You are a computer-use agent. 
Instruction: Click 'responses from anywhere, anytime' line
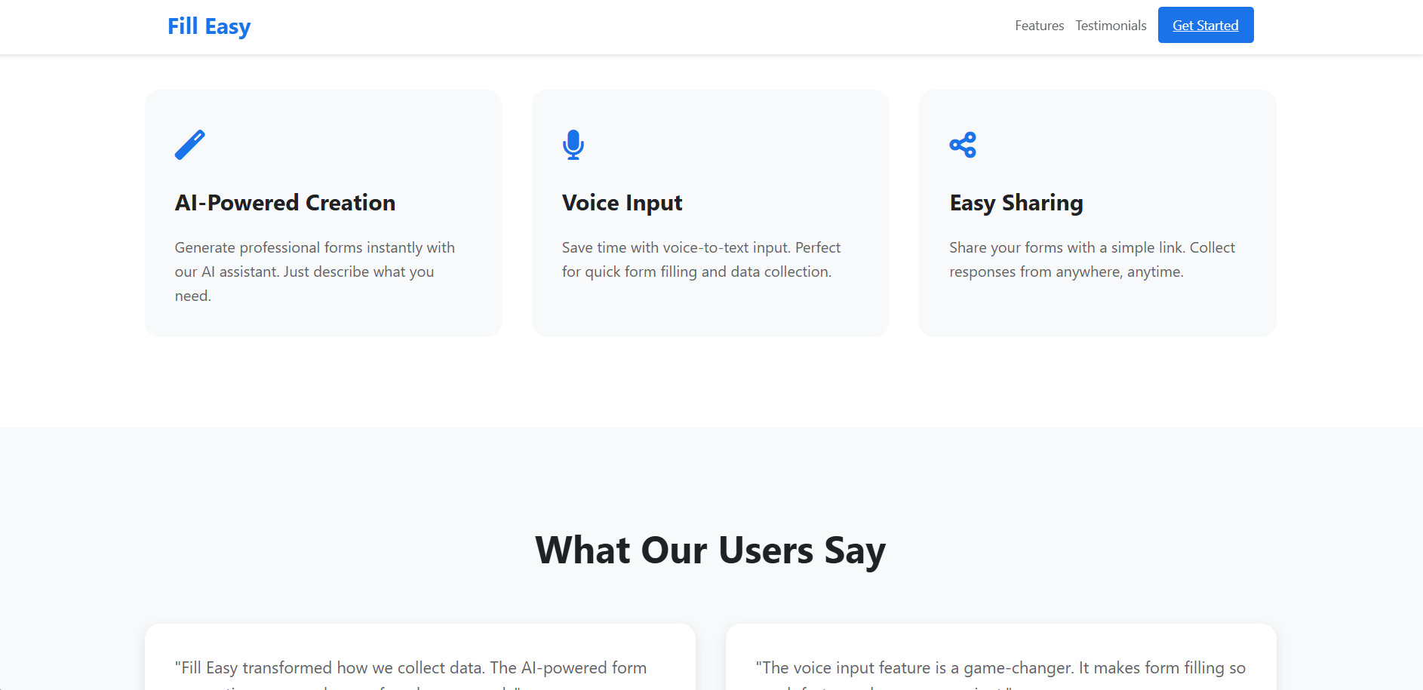(x=1066, y=272)
